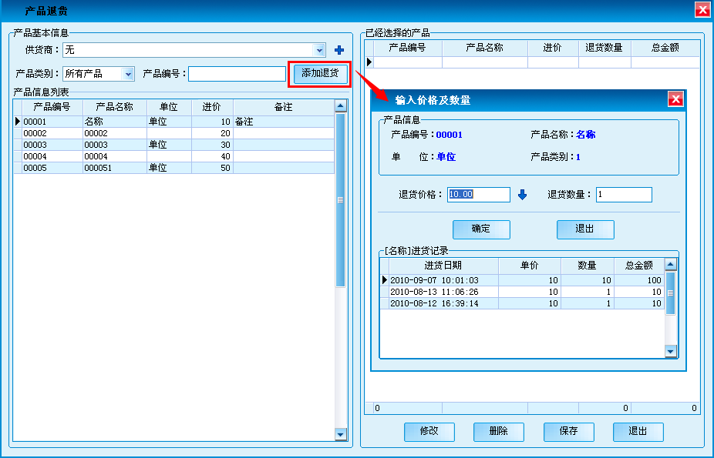
Task: Click the 添加退货 button
Action: tap(320, 74)
